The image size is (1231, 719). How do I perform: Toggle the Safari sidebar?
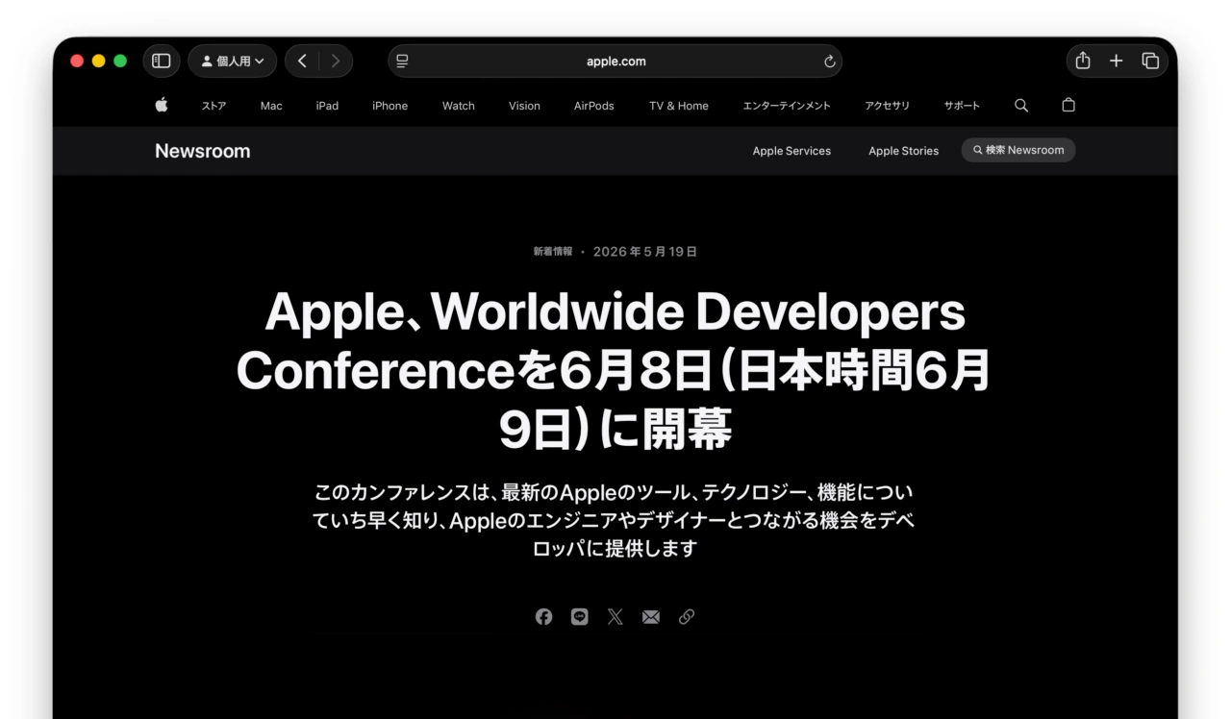(x=162, y=61)
